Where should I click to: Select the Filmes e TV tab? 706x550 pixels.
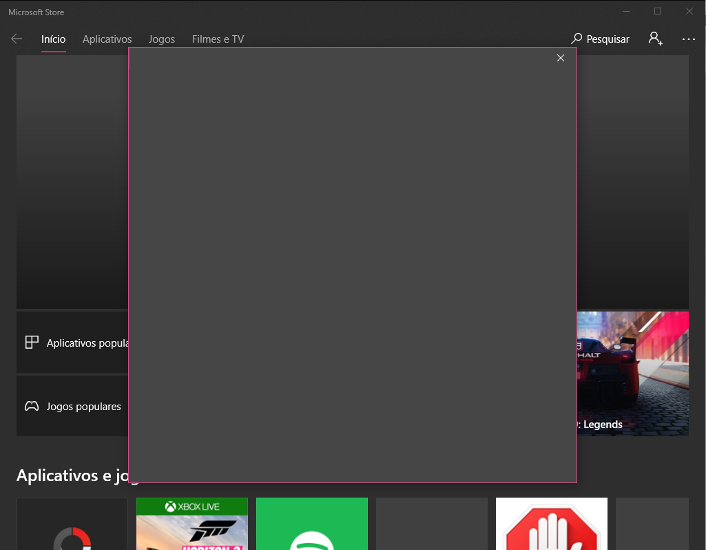(x=218, y=39)
